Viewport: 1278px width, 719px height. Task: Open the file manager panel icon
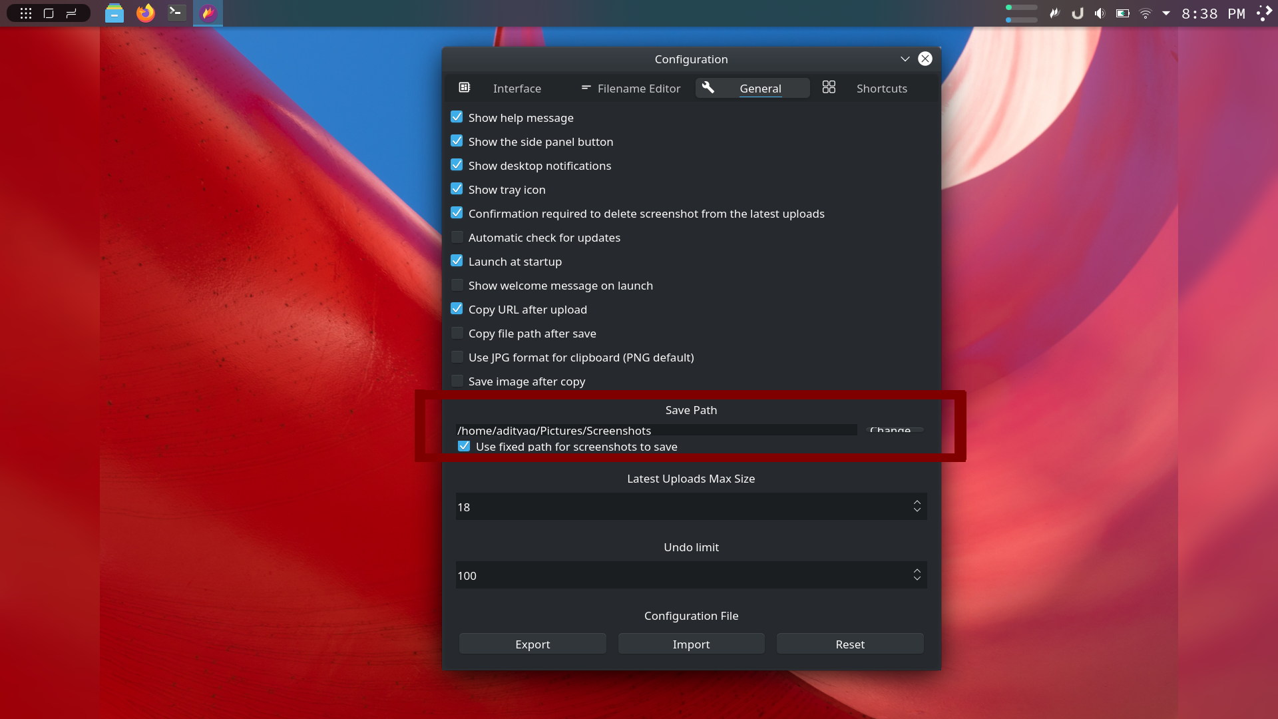[x=114, y=13]
